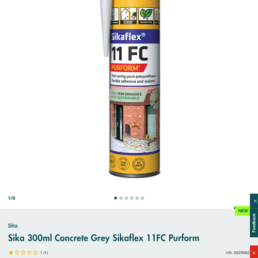Jump to image two via carousel dot
The image size is (258, 258).
121,198
